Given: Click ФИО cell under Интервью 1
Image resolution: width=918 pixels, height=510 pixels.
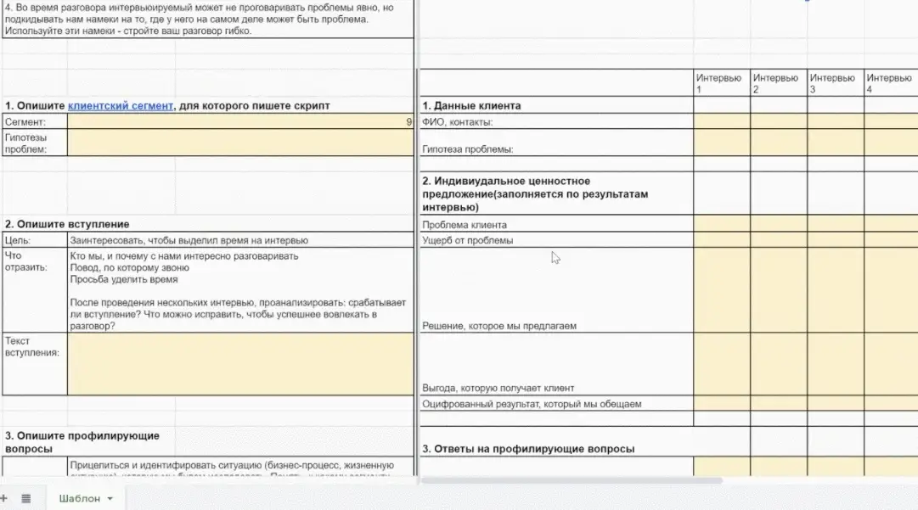Looking at the screenshot, I should click(722, 121).
